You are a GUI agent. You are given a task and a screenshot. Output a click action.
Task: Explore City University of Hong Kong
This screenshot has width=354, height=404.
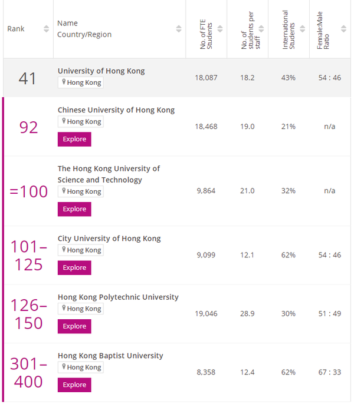pos(74,268)
